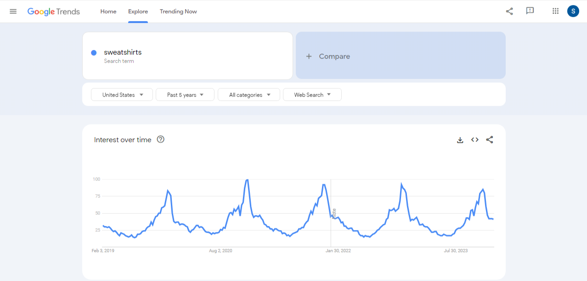
Task: Select the sweatshirts search term chip
Action: (123, 52)
